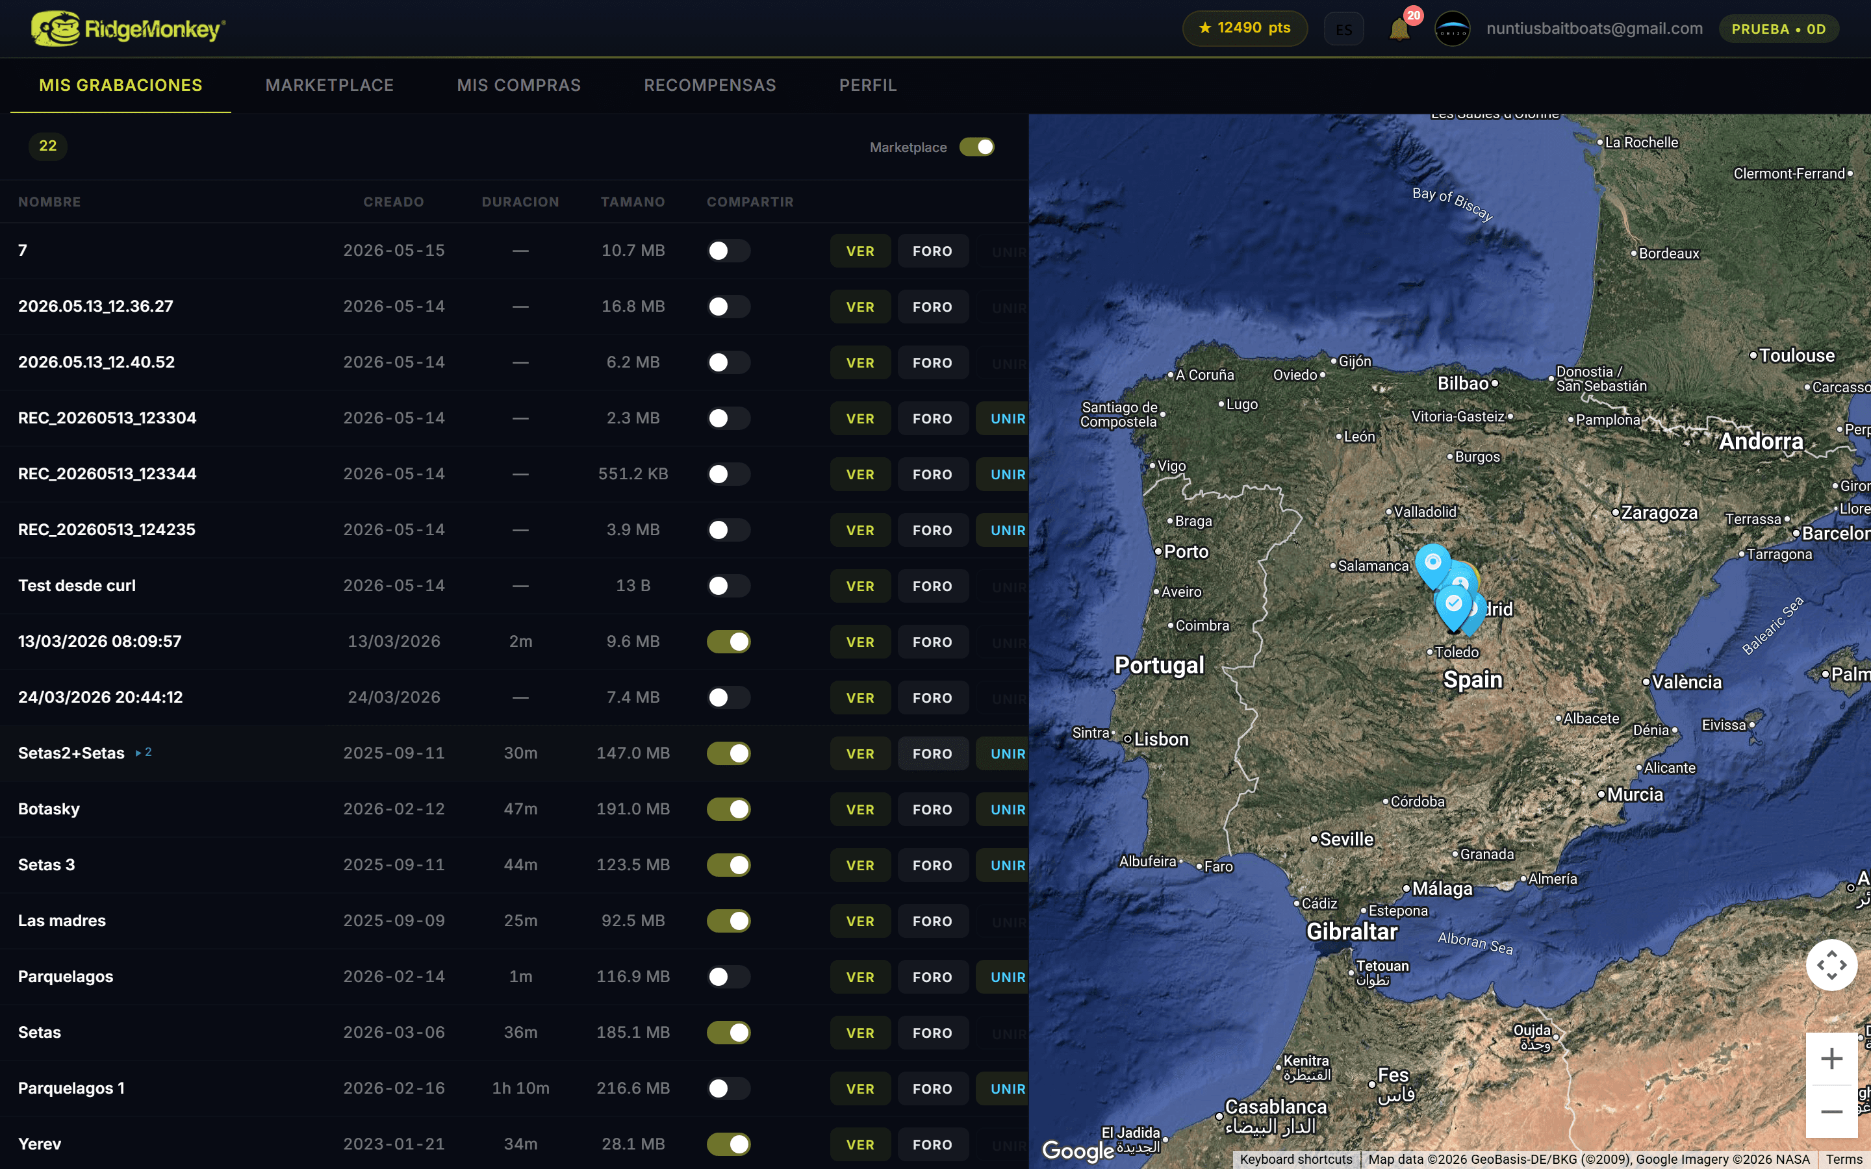Screen dimensions: 1871x1169
Task: Open the notifications bell
Action: (1399, 29)
